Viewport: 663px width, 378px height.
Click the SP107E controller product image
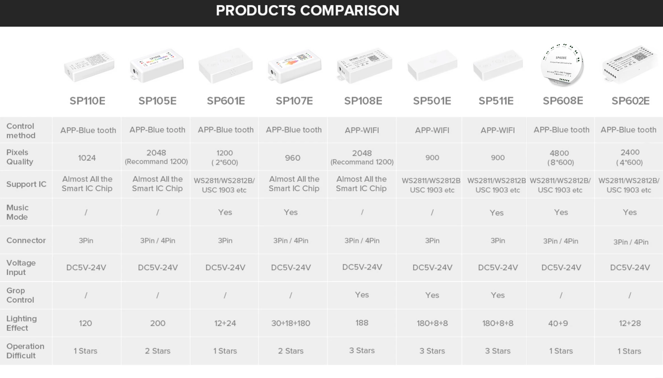pyautogui.click(x=294, y=66)
